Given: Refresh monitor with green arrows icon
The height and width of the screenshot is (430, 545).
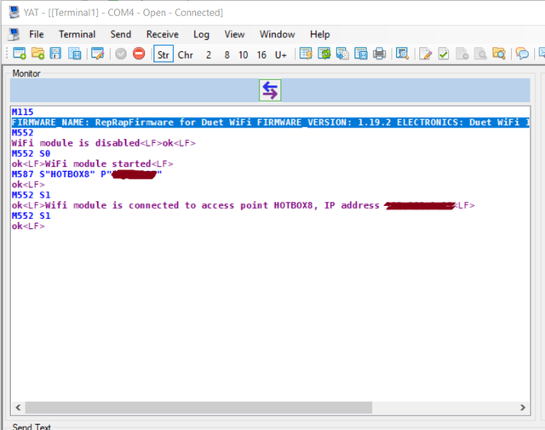Looking at the screenshot, I should click(x=324, y=54).
